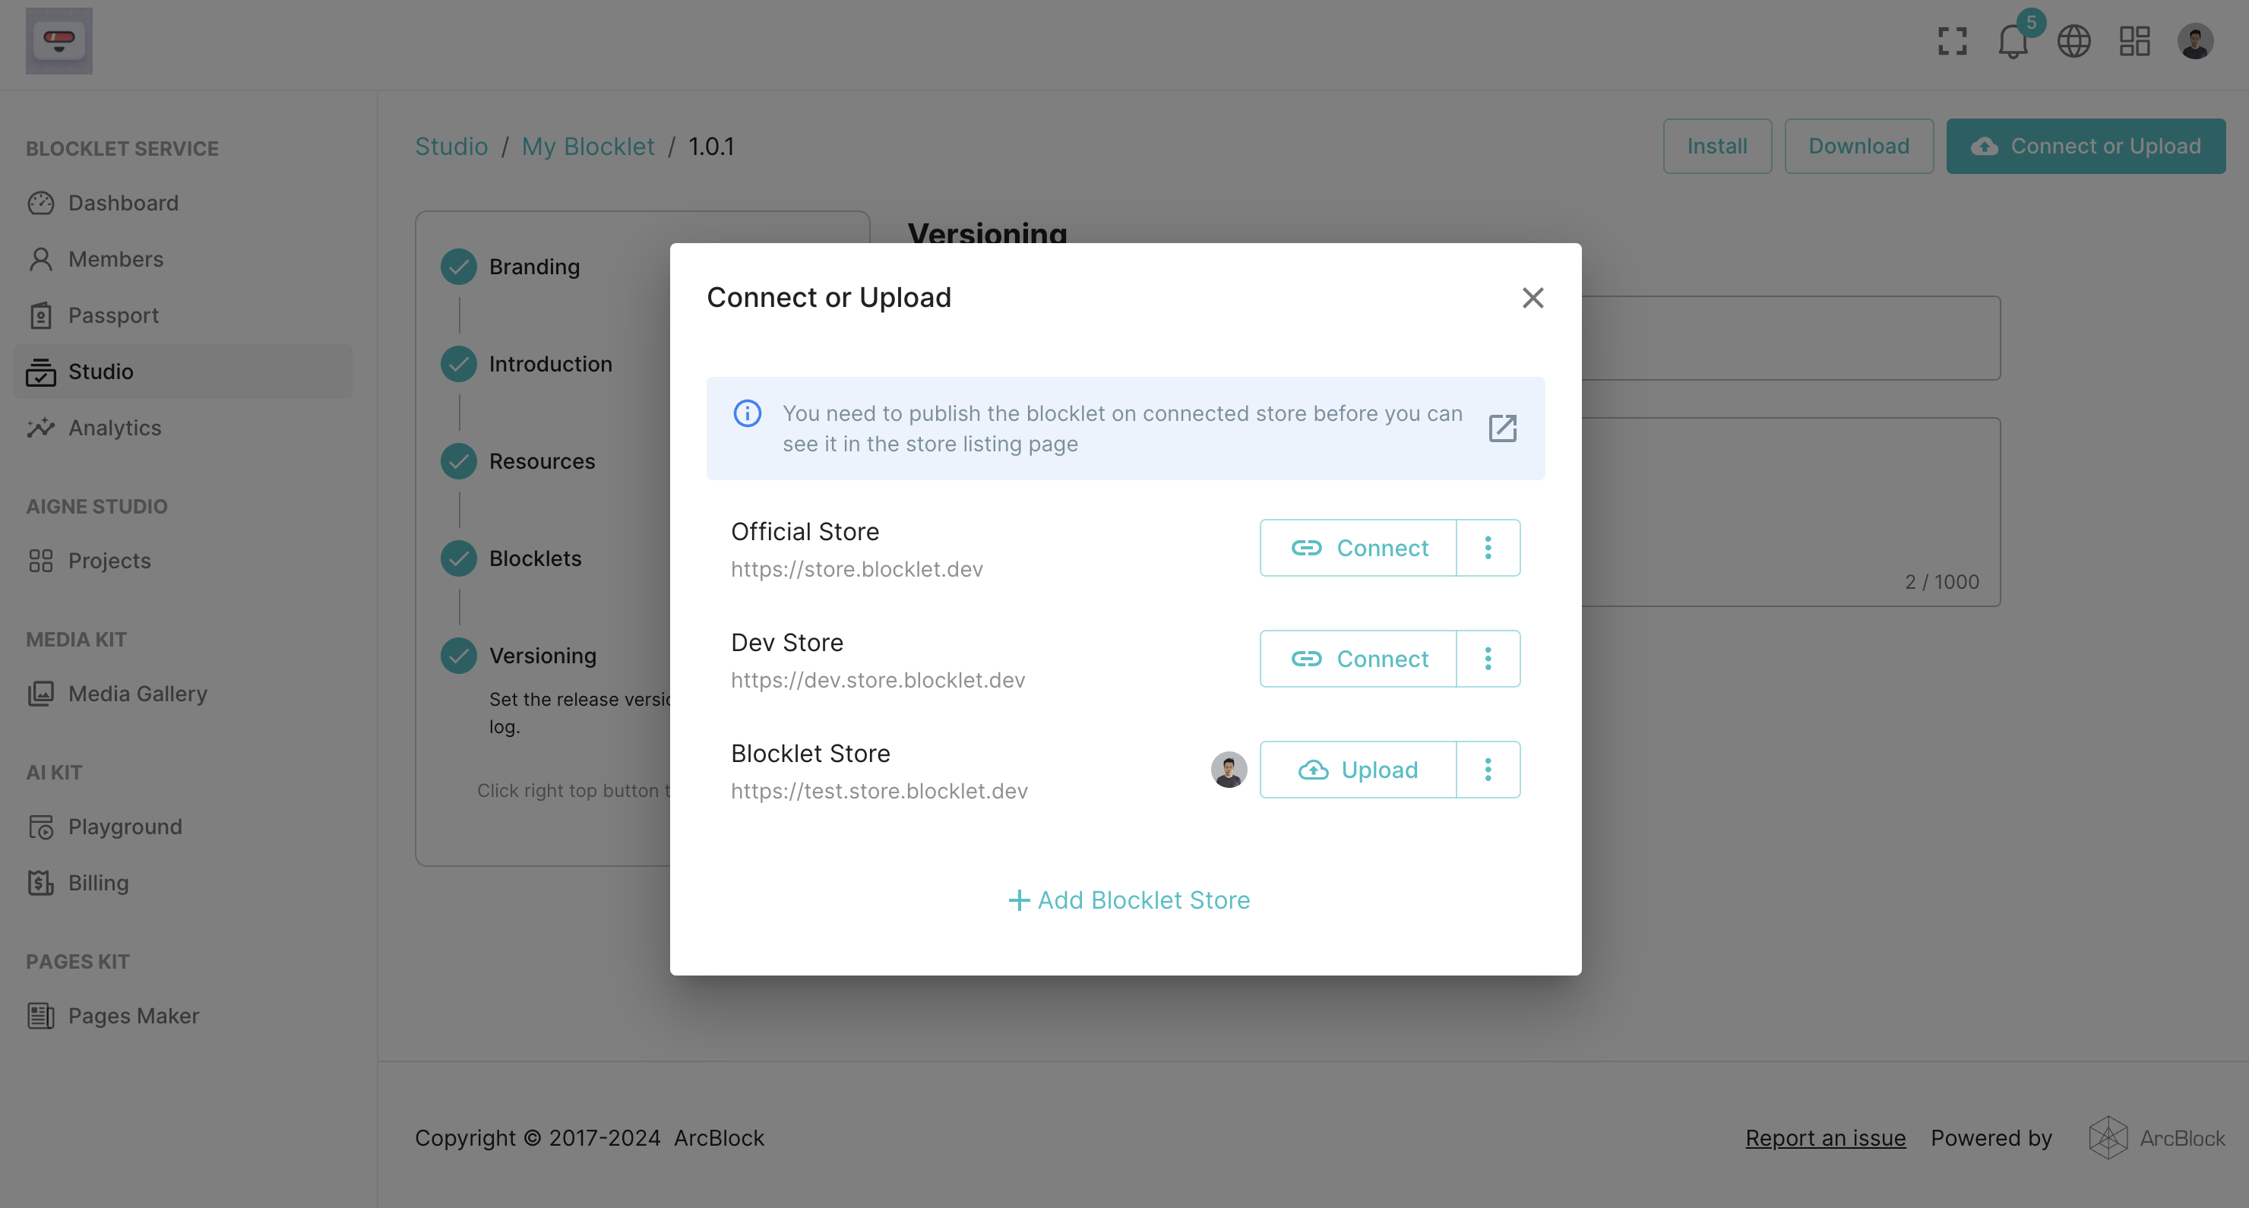Open Analytics in the sidebar
Screen dimensions: 2249x1208
[183, 428]
